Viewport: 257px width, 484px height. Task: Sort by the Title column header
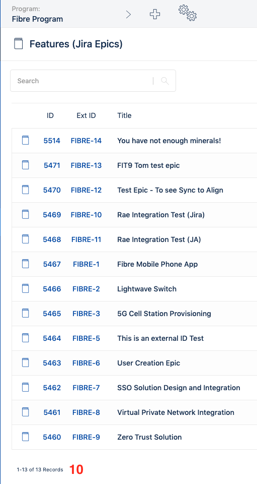click(124, 115)
